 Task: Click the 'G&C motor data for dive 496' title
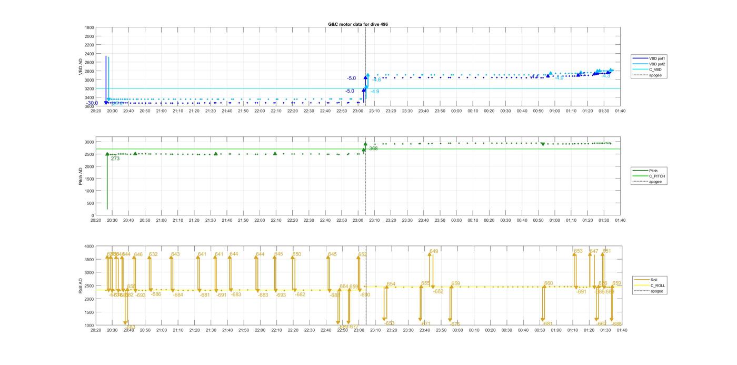(x=358, y=24)
